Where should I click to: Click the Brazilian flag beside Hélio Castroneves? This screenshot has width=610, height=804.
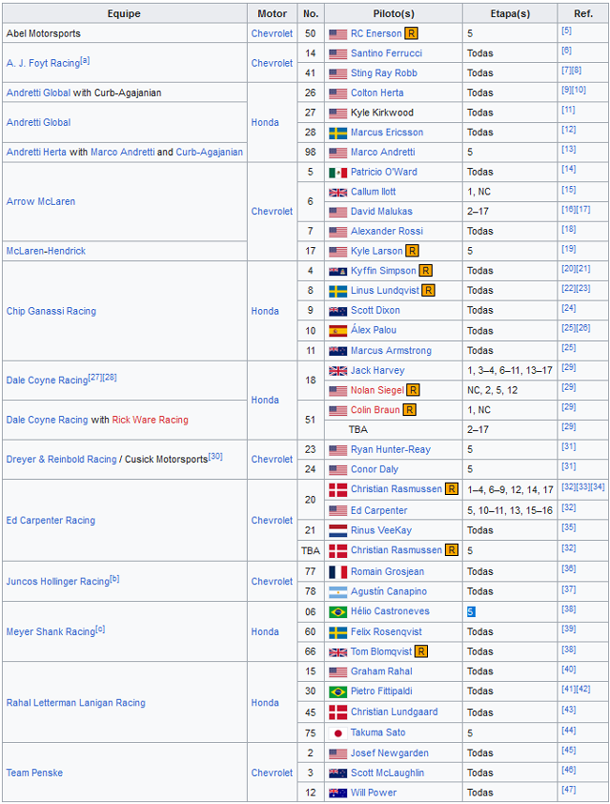coord(338,611)
